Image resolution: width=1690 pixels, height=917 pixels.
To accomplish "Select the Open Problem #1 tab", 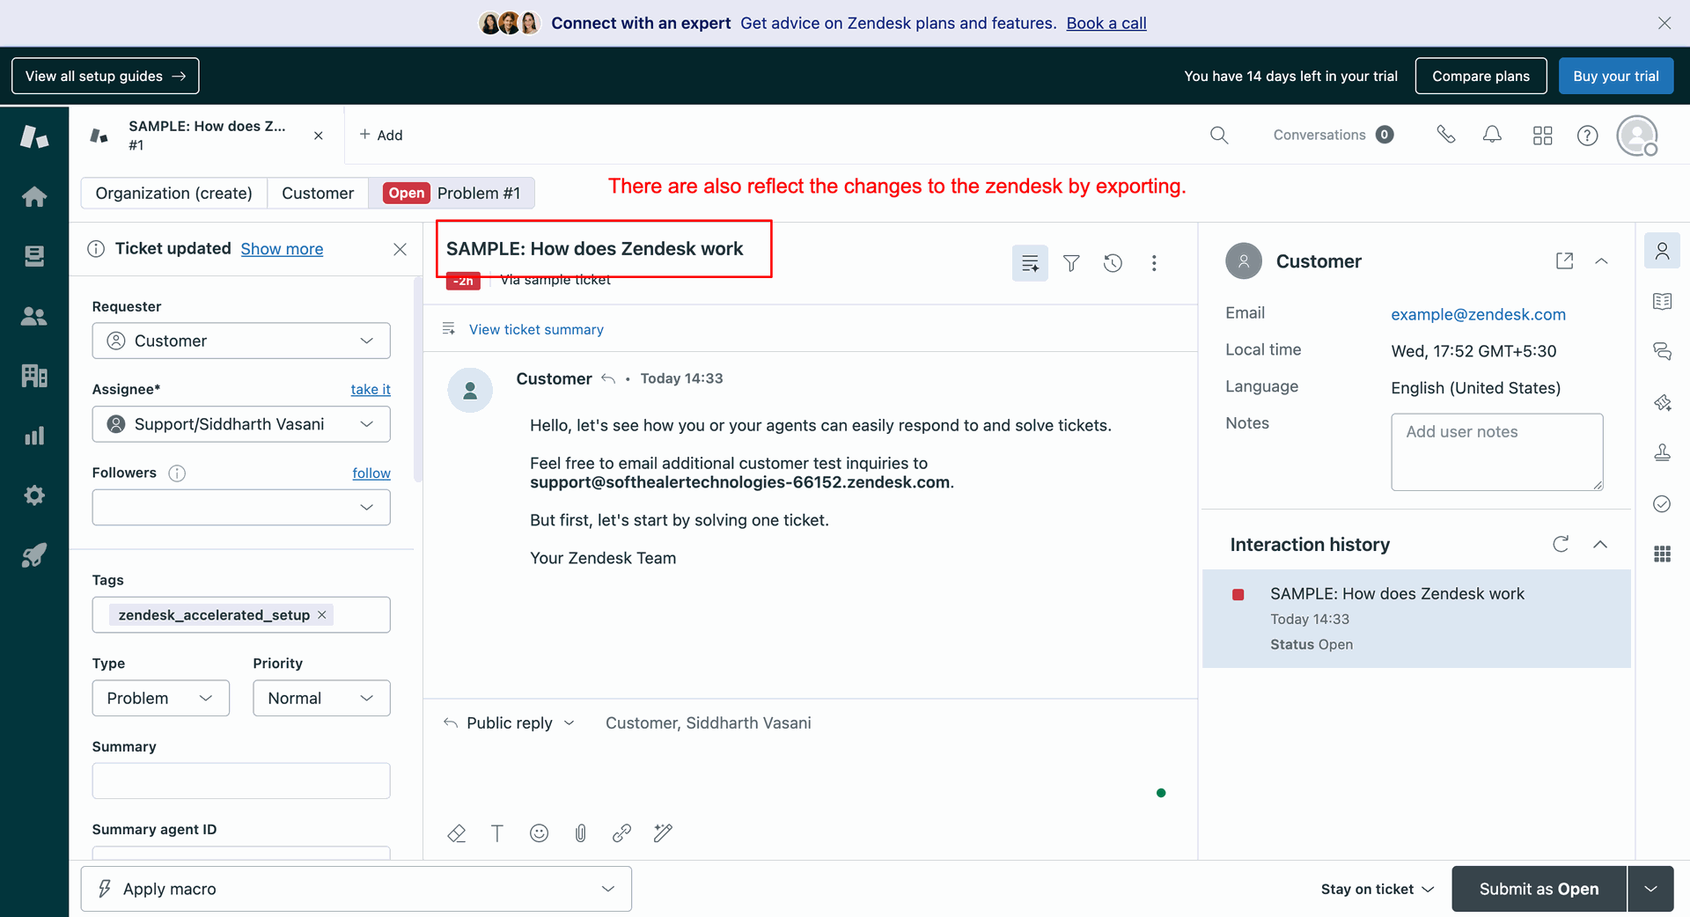I will [x=452, y=193].
